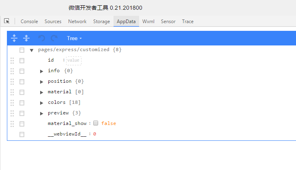Open action menu for position row
Viewport: 296px width, 170px height.
[22, 82]
